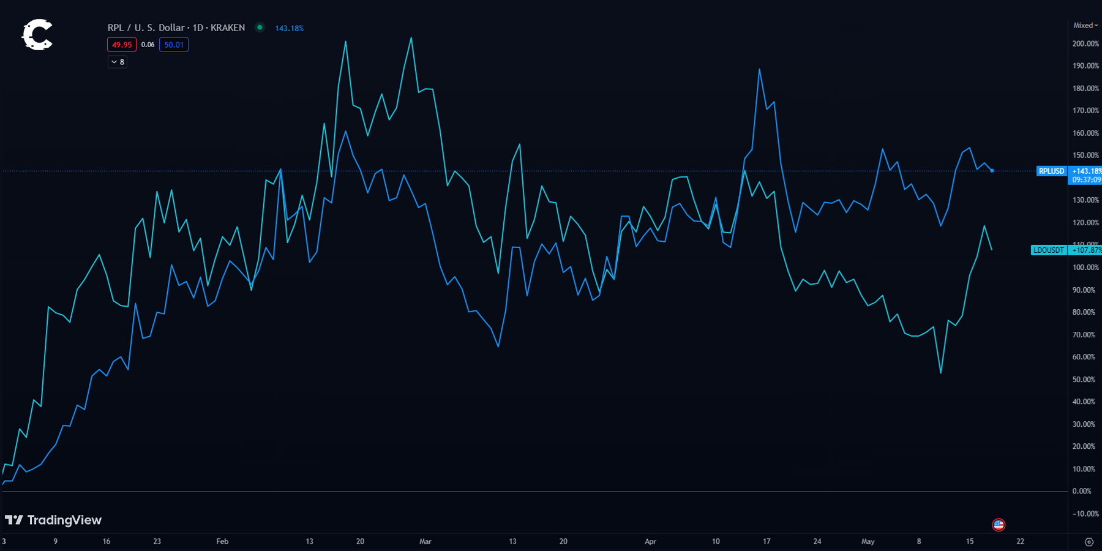Viewport: 1102px width, 551px height.
Task: Click the red 49.95 sell price button
Action: [122, 45]
